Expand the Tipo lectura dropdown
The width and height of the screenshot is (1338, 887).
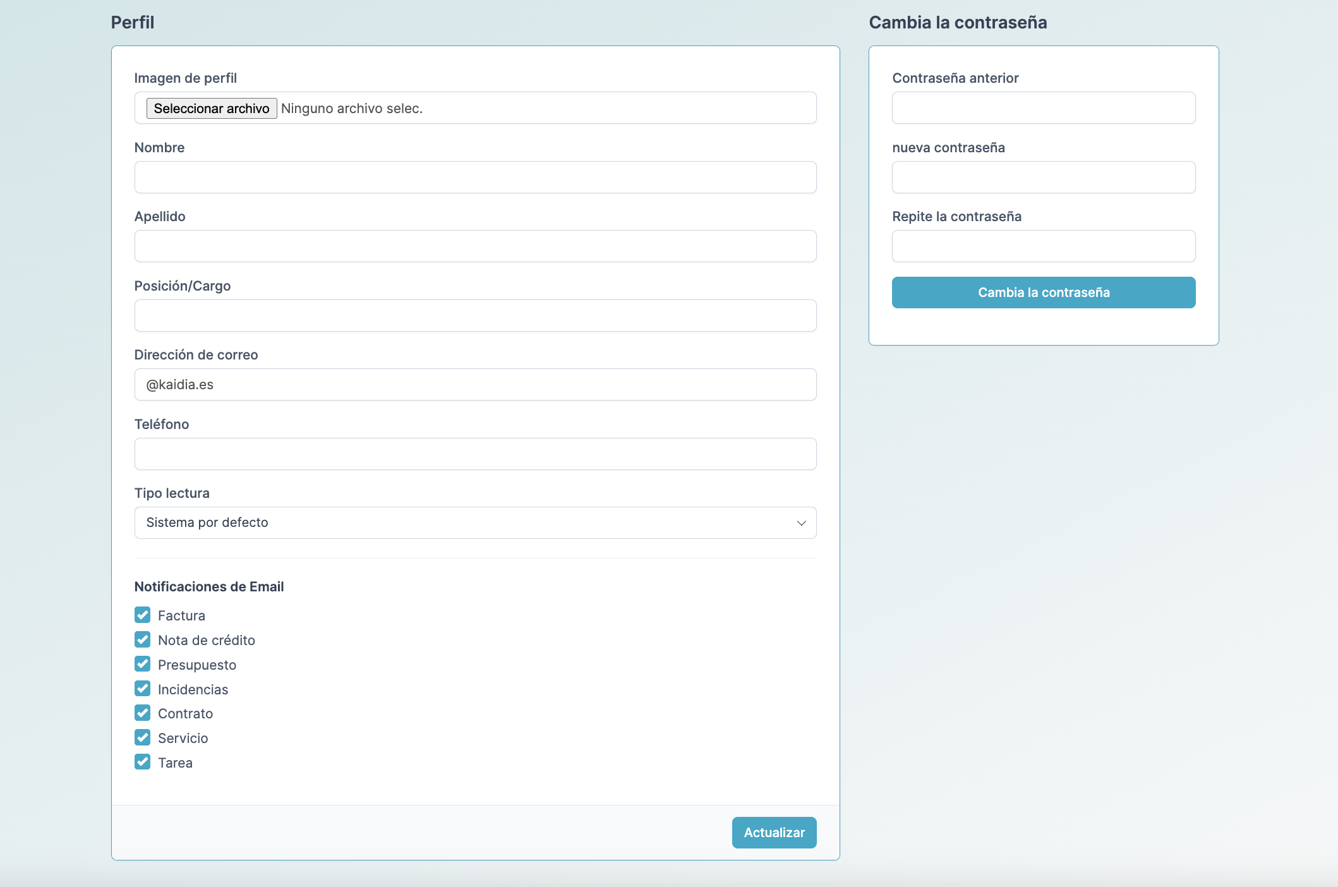pyautogui.click(x=475, y=522)
